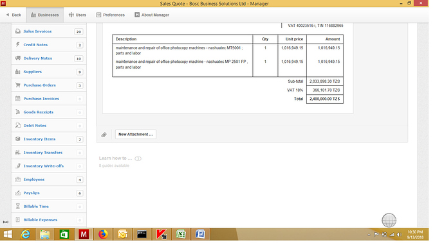Launch Excel from the taskbar
The height and width of the screenshot is (245, 444).
point(181,234)
